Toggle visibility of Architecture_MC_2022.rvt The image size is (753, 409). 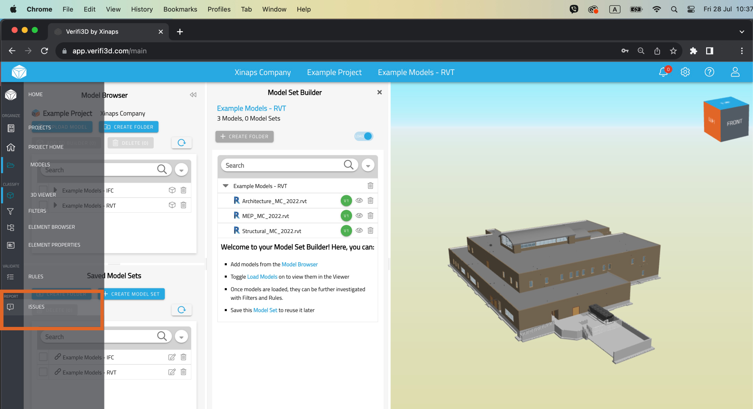pos(359,201)
